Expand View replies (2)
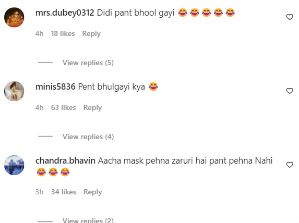299x223 pixels. 88,220
